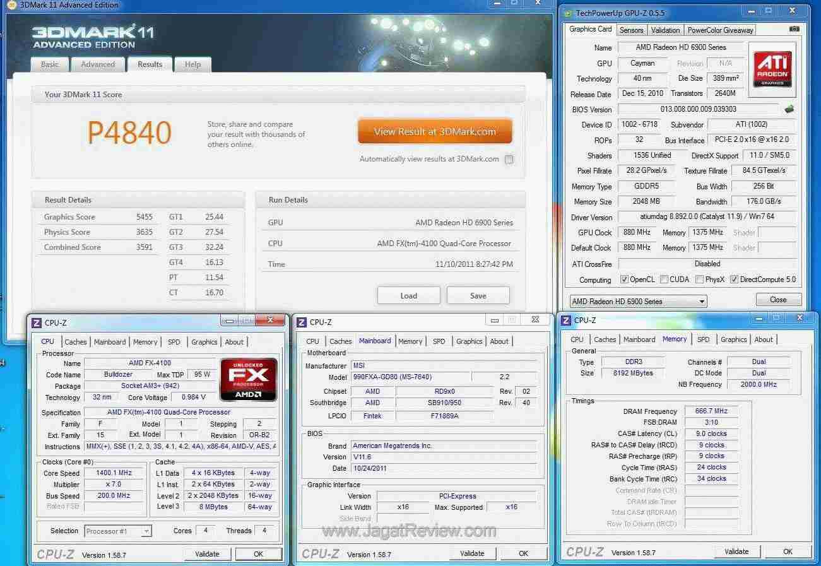Click the Core Speed value 1400.1 MHz

(114, 473)
